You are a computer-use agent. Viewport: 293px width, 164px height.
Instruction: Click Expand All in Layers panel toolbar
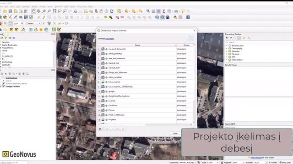19,74
